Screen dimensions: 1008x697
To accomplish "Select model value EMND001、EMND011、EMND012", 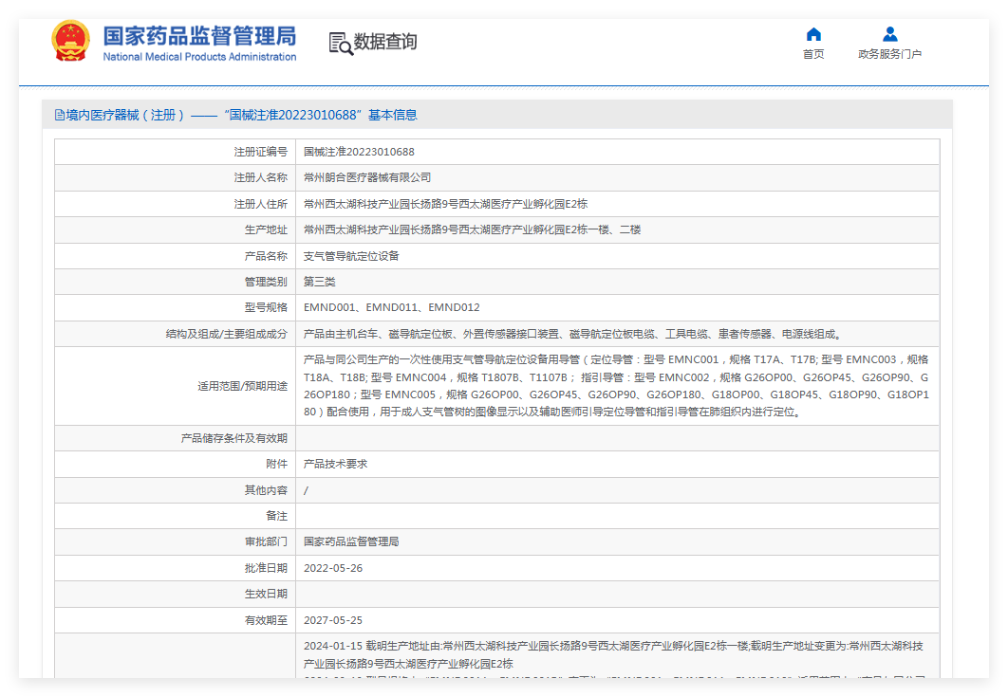I will coord(391,307).
